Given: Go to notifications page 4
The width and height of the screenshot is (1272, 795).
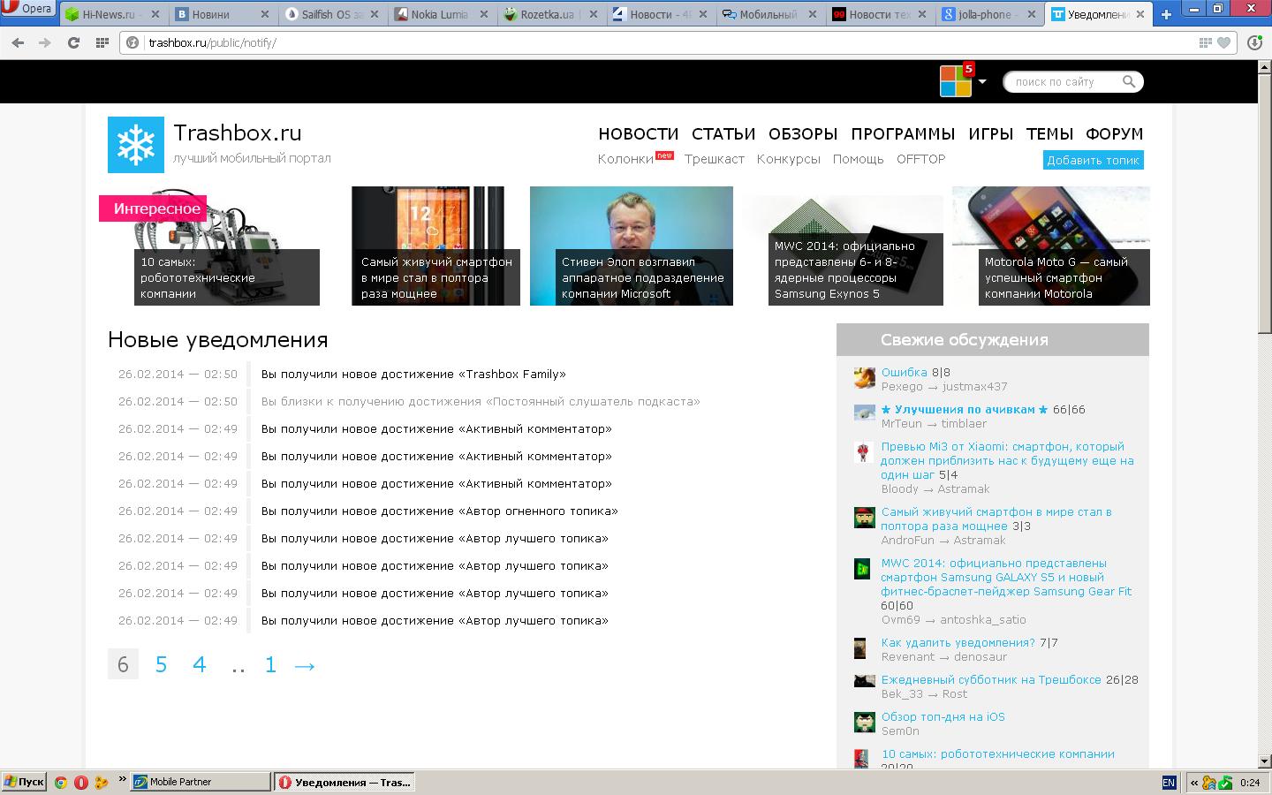Looking at the screenshot, I should pyautogui.click(x=200, y=664).
